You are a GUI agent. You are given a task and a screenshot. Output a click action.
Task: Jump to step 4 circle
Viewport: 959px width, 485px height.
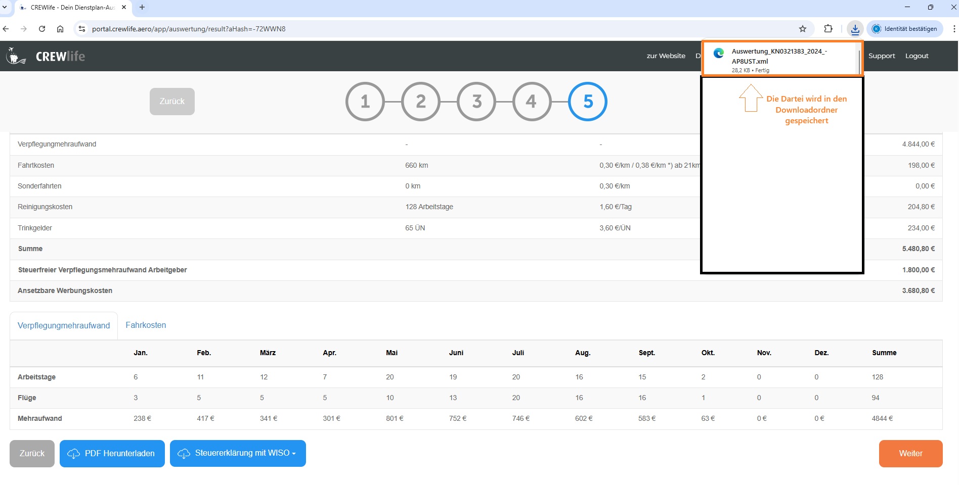click(x=532, y=102)
